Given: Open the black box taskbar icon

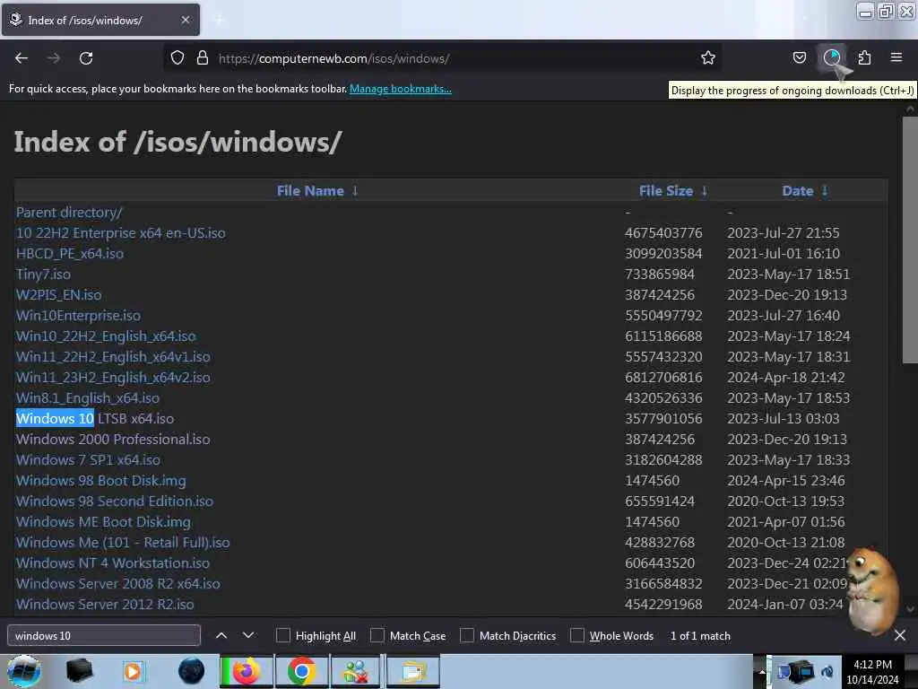Looking at the screenshot, I should (x=79, y=671).
